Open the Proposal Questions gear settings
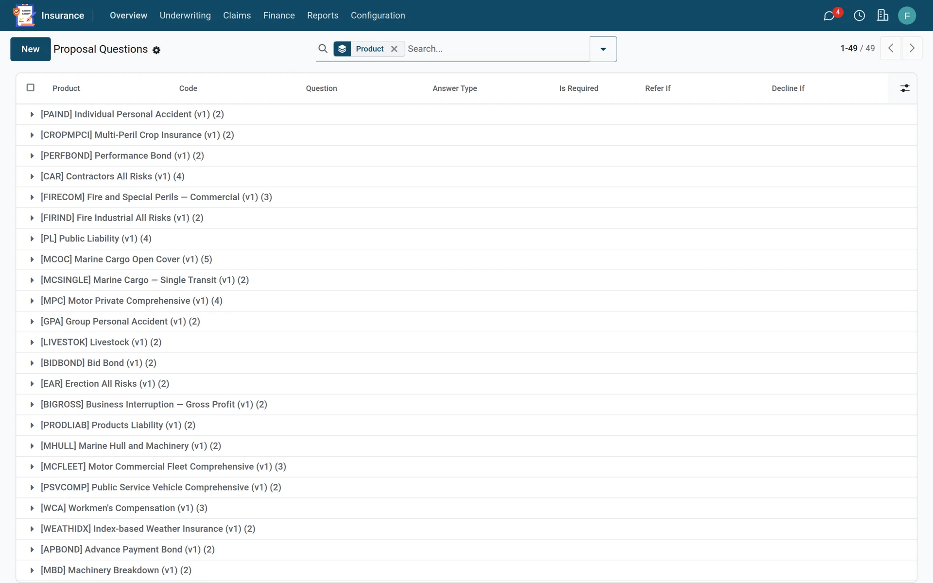Screen dimensions: 933x583 (156, 50)
